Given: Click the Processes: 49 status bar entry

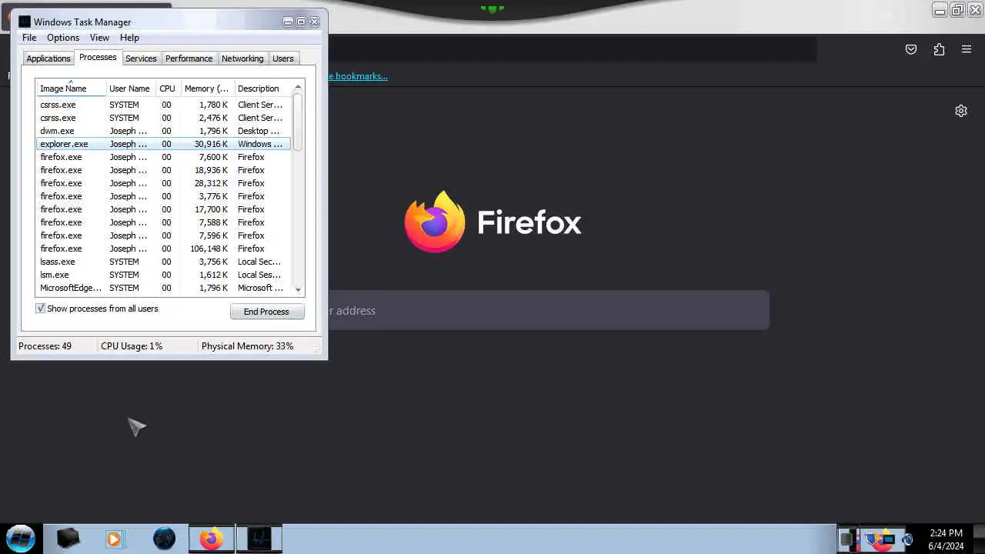Looking at the screenshot, I should (x=45, y=346).
